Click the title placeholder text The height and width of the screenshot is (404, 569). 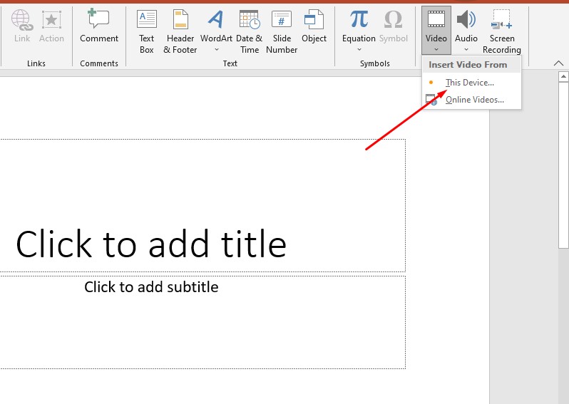point(151,244)
